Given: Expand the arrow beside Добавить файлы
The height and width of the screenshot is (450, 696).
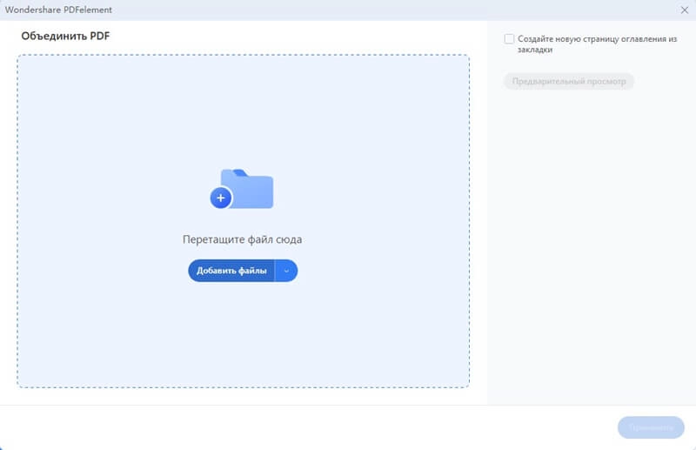Looking at the screenshot, I should pos(287,271).
